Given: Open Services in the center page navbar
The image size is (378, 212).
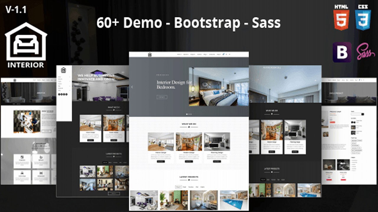Looking at the screenshot, I should click(186, 54).
